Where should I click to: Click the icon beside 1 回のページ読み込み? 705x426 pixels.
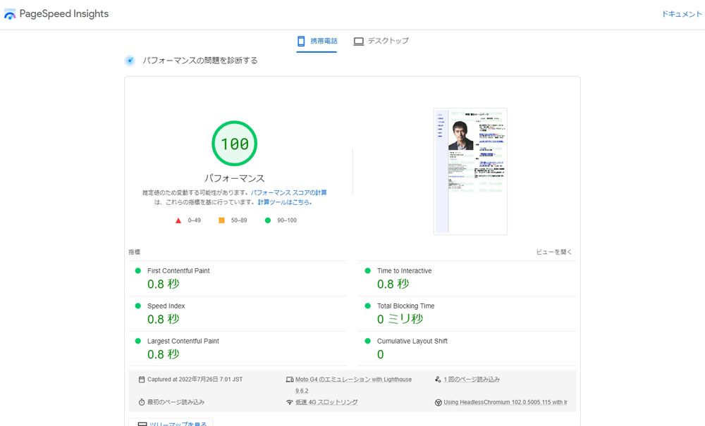tap(438, 380)
